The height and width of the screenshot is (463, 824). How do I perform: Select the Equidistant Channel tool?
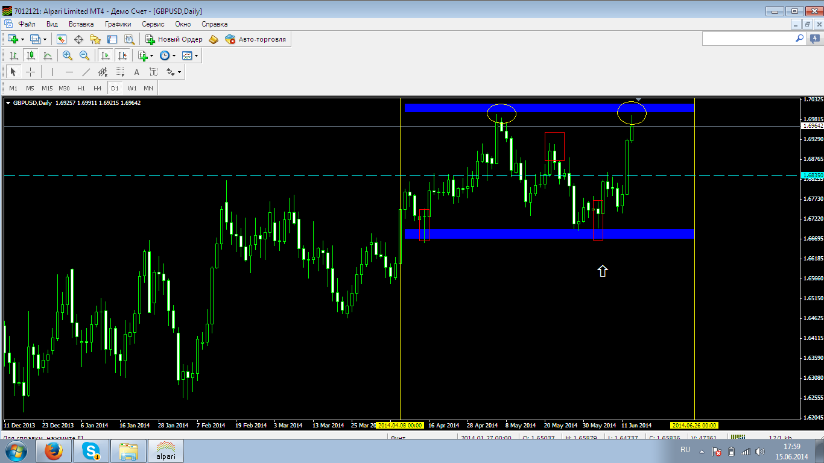tap(103, 72)
